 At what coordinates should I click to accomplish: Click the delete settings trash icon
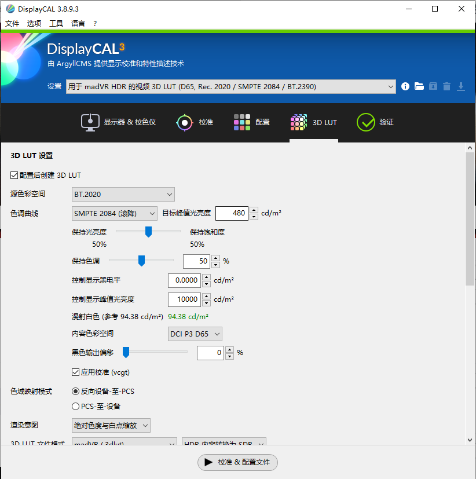446,86
